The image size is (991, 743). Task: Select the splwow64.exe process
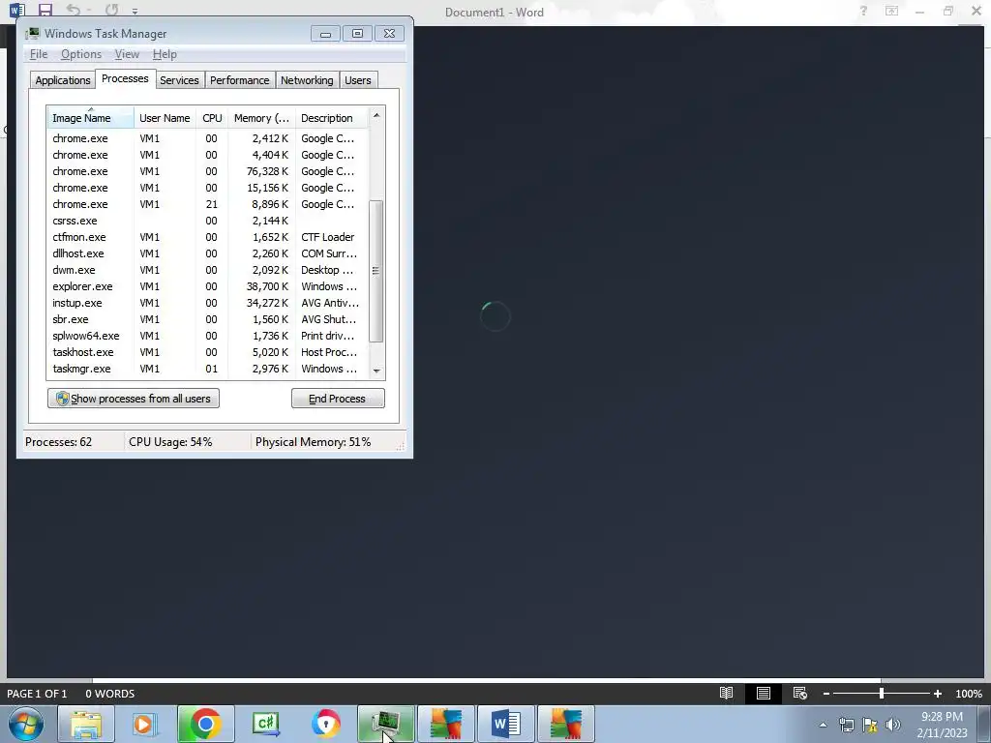pyautogui.click(x=207, y=336)
